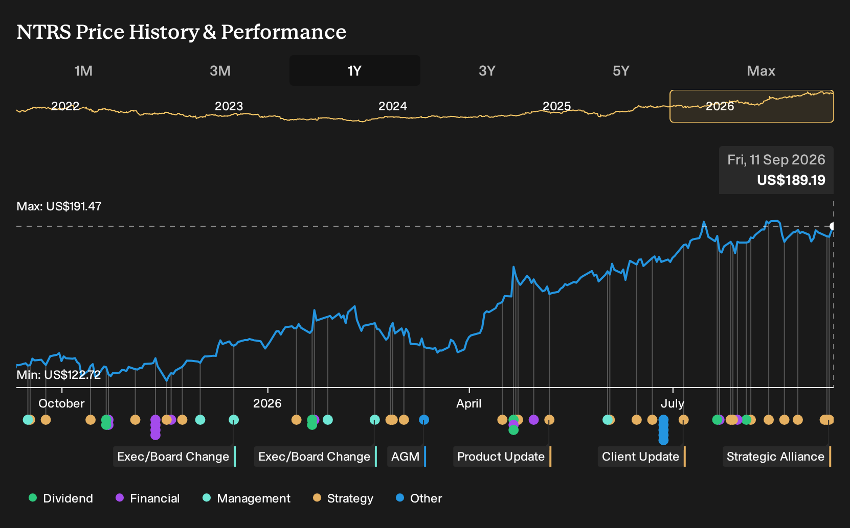
Task: Toggle Other events in legend
Action: (x=419, y=498)
